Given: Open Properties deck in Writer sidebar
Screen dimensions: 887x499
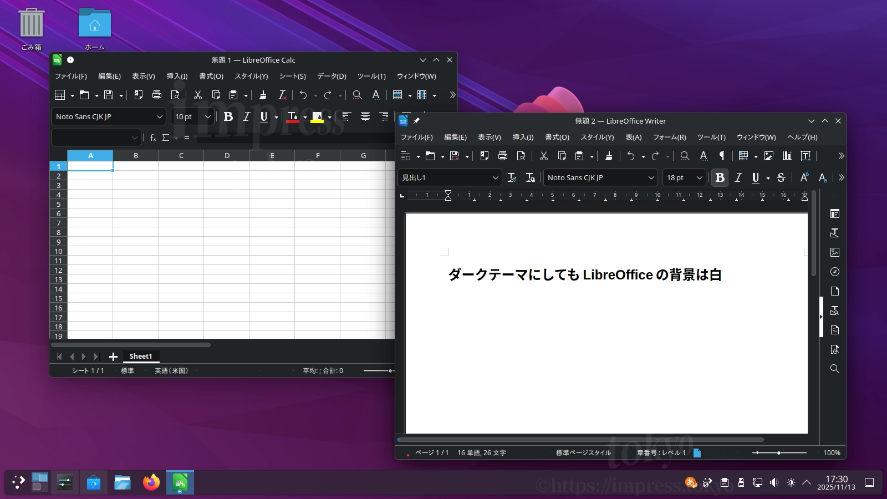Looking at the screenshot, I should 835,213.
